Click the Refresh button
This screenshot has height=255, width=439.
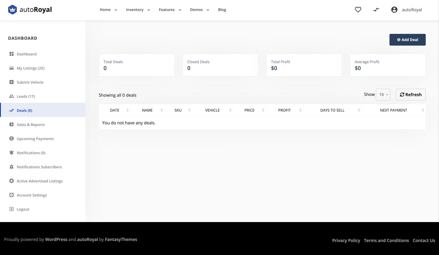(x=411, y=95)
